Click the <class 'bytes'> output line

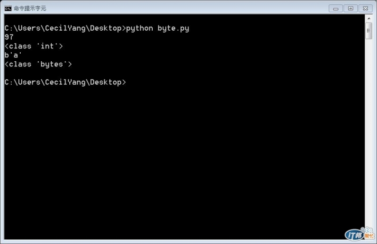click(38, 65)
